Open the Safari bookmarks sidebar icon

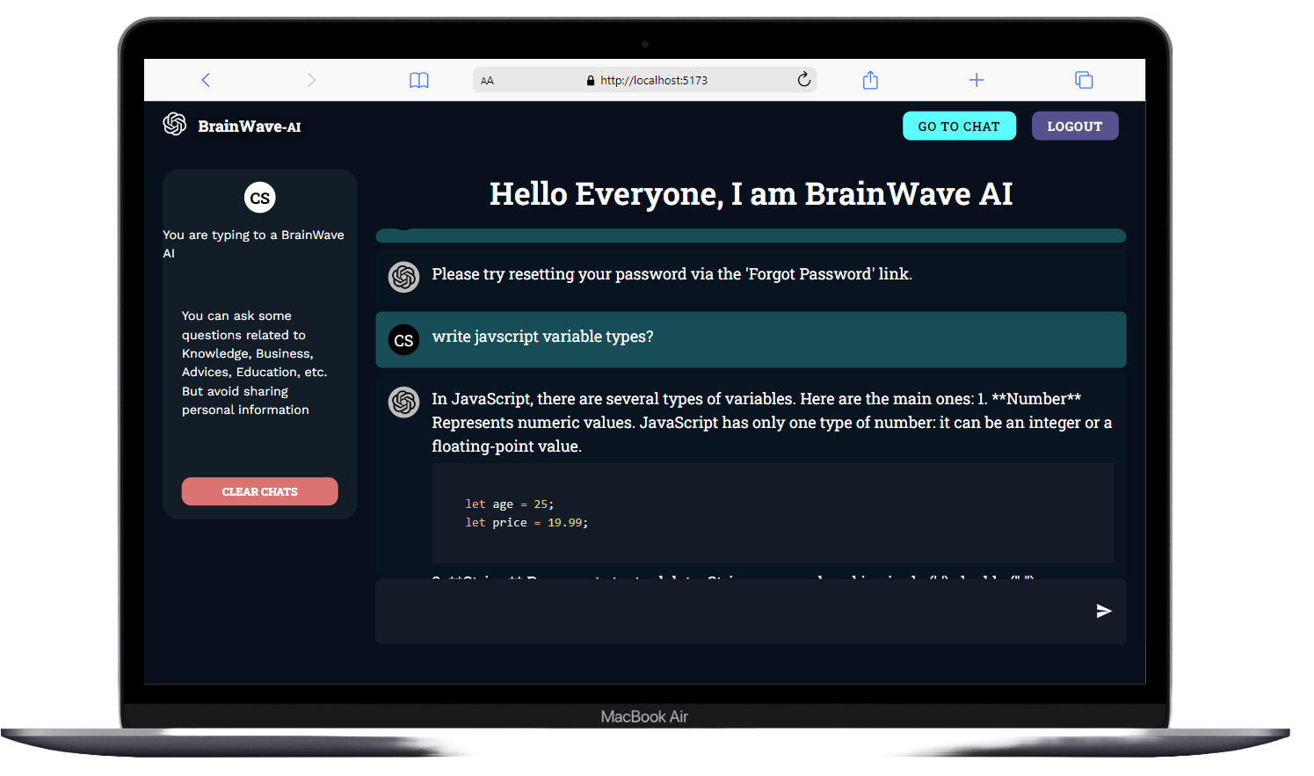[419, 79]
